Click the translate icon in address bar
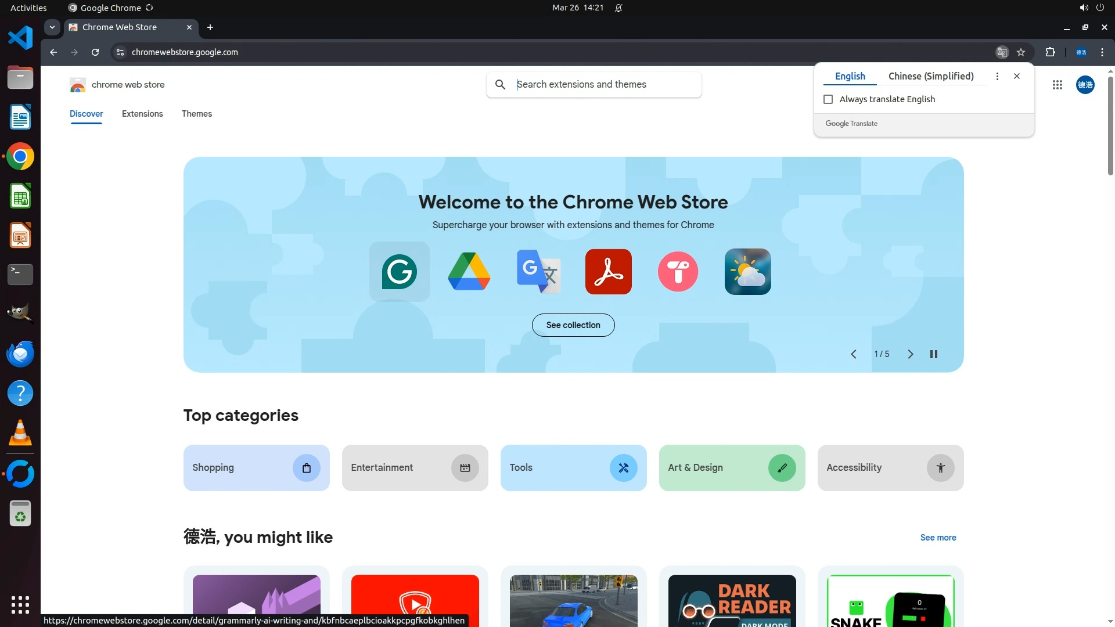The image size is (1115, 627). (1002, 52)
